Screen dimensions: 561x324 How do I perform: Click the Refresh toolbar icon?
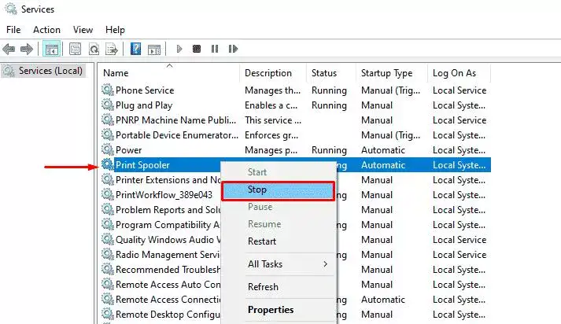coord(94,49)
